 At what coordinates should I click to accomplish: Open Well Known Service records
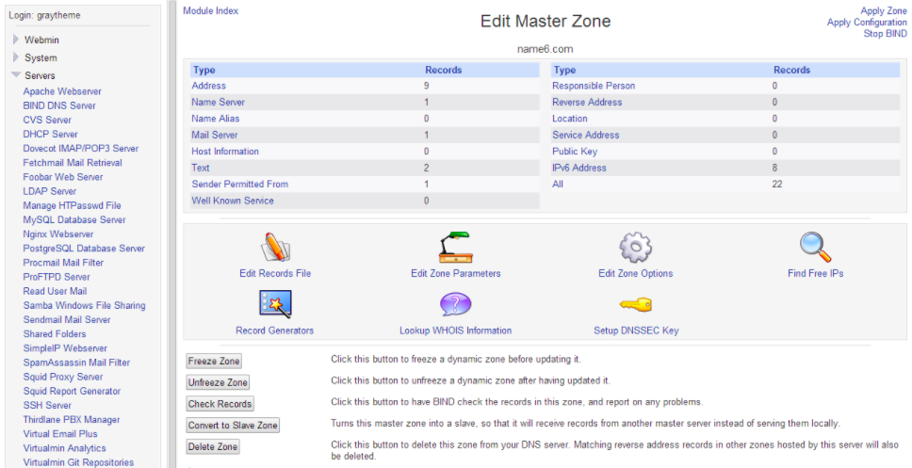pyautogui.click(x=233, y=201)
